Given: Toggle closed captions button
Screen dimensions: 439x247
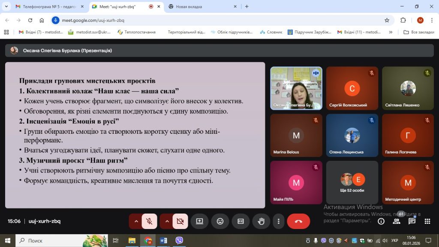Looking at the screenshot, I should [241, 221].
